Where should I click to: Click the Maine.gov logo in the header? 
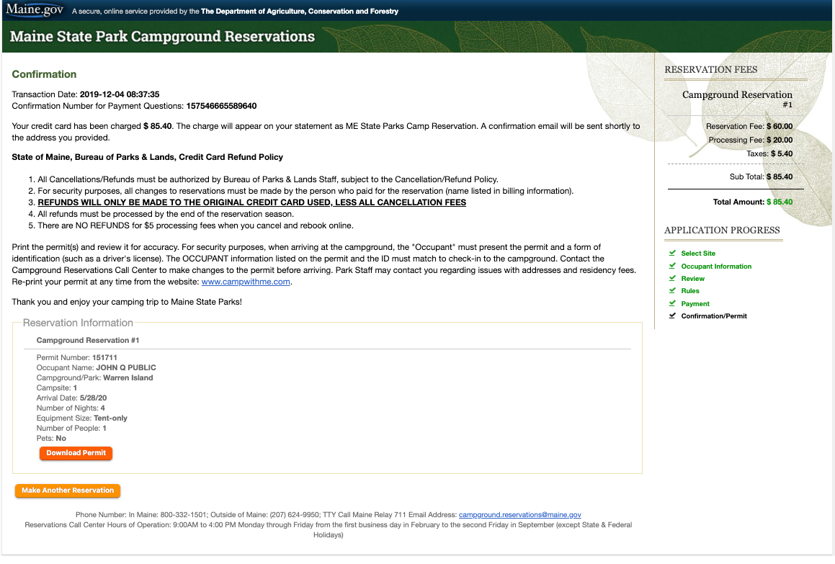[x=35, y=10]
